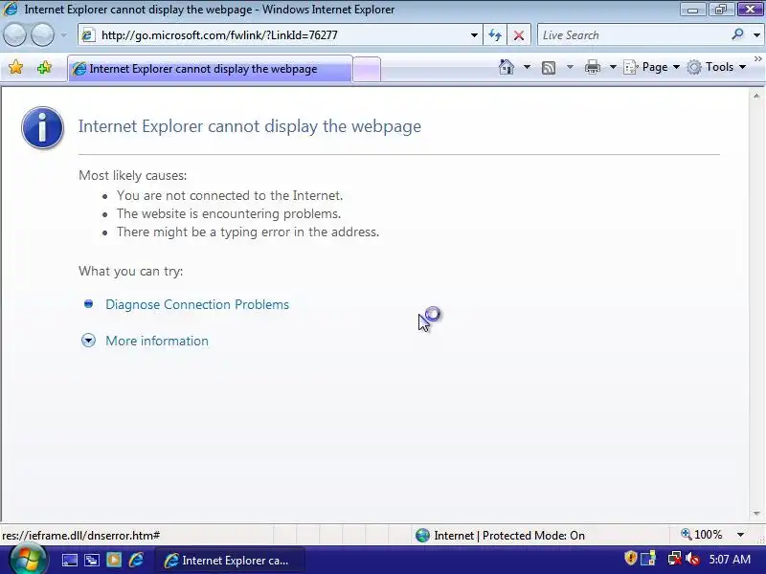
Task: Click the zoom level magnifier icon
Action: tap(687, 535)
